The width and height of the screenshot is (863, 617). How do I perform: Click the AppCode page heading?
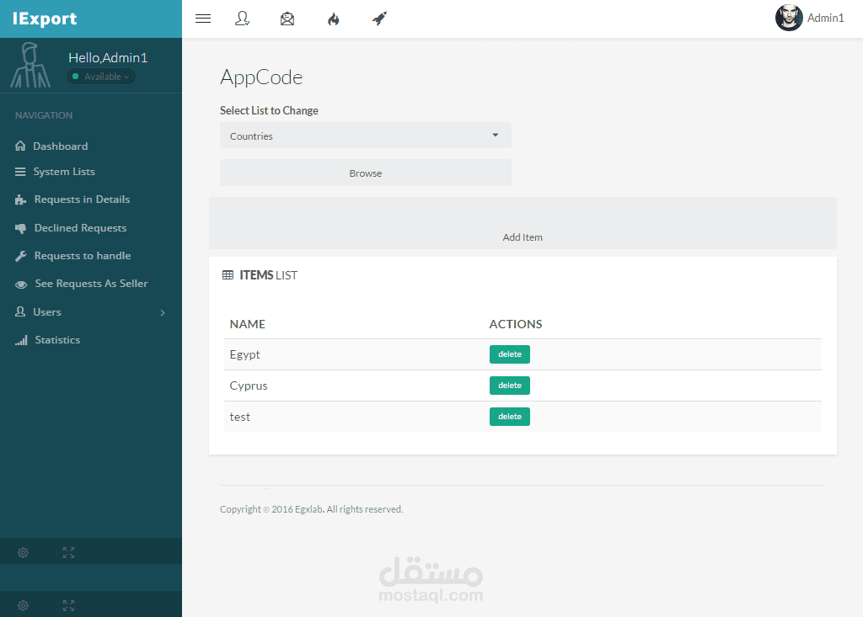click(261, 77)
